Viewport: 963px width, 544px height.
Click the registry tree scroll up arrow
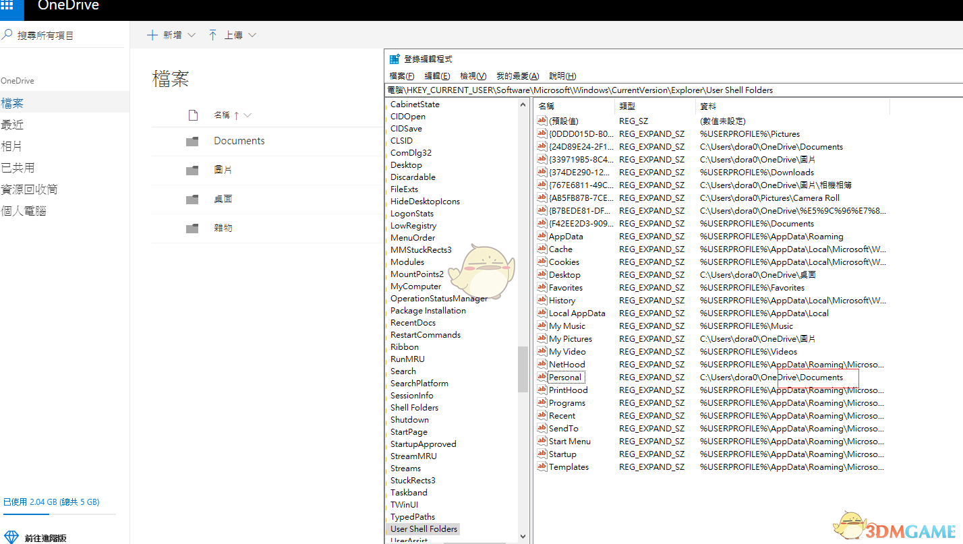[523, 105]
